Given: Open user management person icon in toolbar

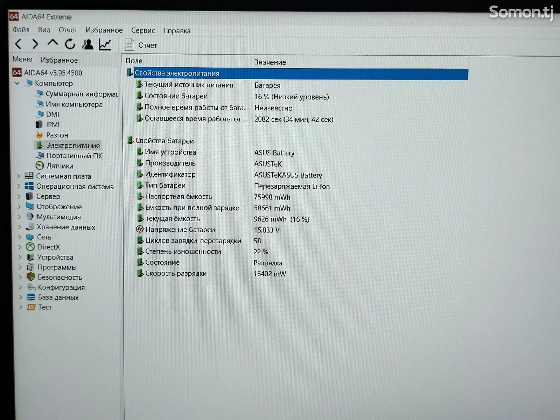Looking at the screenshot, I should 87,44.
